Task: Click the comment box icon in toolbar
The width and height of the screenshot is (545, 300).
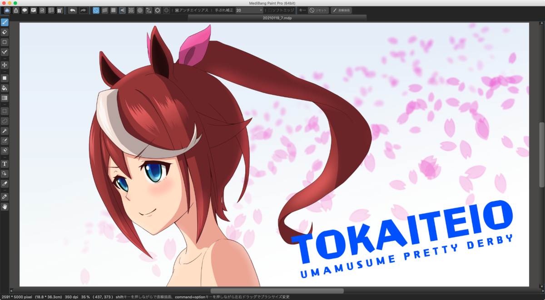Action: coord(33,10)
